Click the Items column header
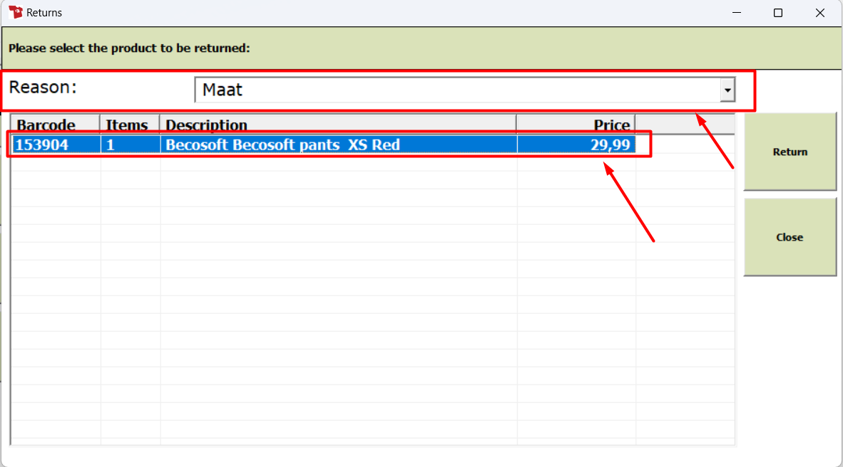Image resolution: width=843 pixels, height=467 pixels. pos(130,125)
